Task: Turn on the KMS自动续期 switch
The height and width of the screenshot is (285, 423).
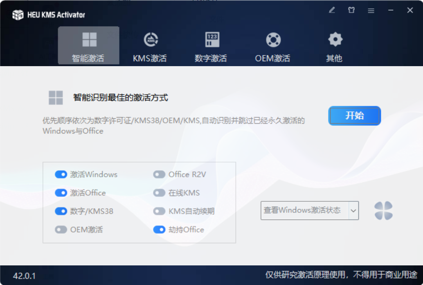Action: pyautogui.click(x=159, y=211)
